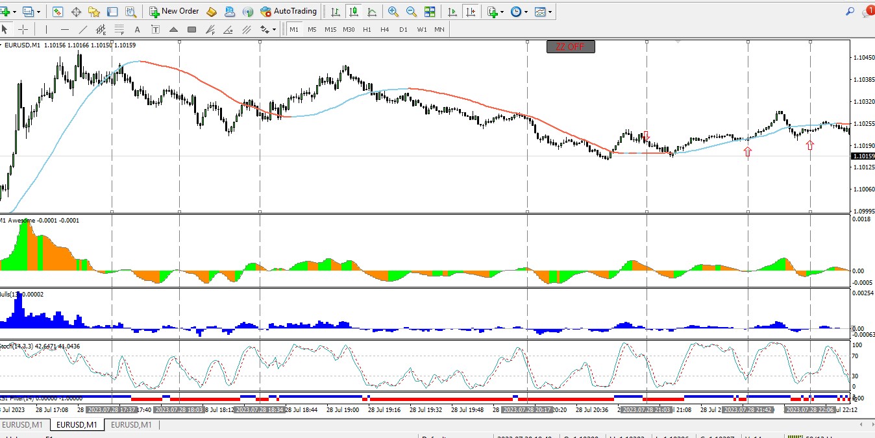Switch to the first EURUSD,M1 tab

coord(22,425)
